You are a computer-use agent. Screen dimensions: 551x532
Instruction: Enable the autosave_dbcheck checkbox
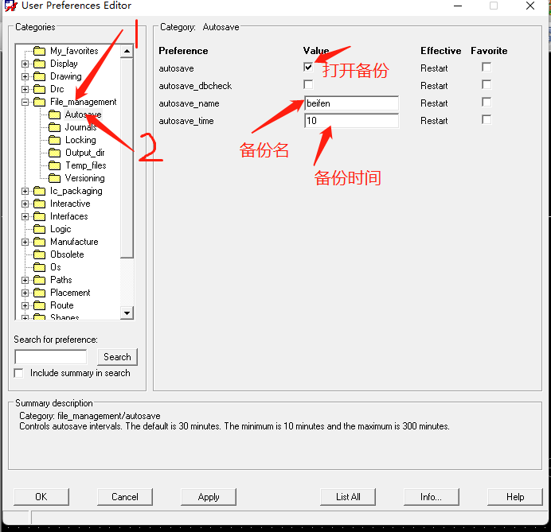pos(308,85)
